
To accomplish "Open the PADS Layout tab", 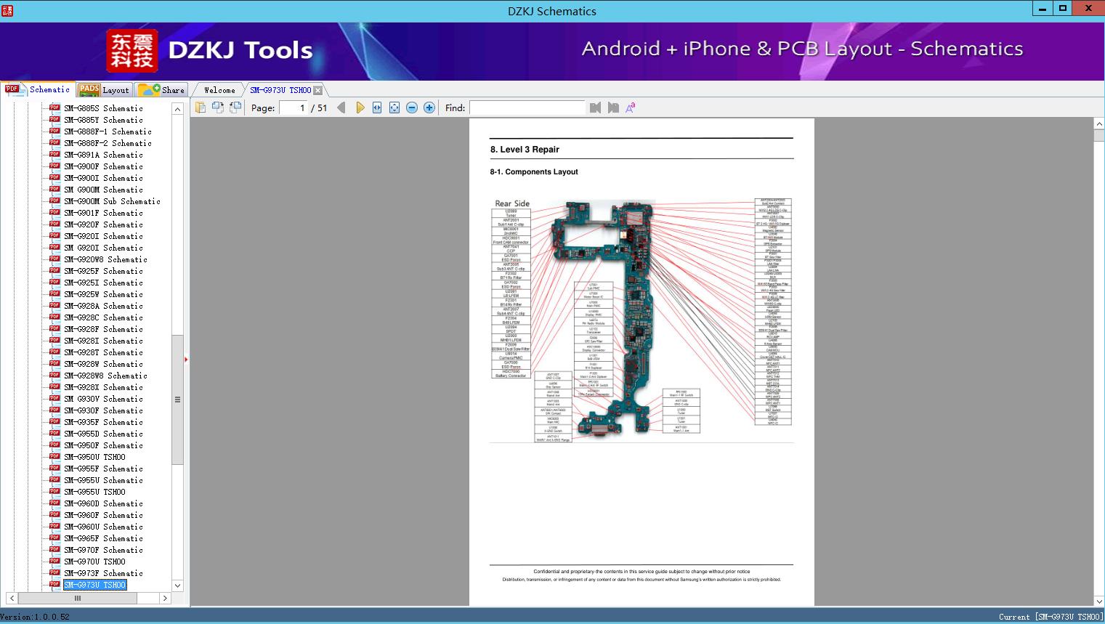I will [x=104, y=90].
